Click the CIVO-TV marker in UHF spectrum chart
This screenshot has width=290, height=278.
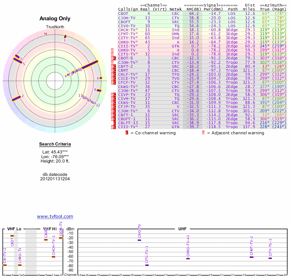[139, 240]
